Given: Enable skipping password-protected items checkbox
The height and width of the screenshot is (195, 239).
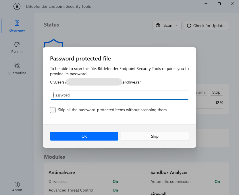Looking at the screenshot, I should pyautogui.click(x=53, y=110).
